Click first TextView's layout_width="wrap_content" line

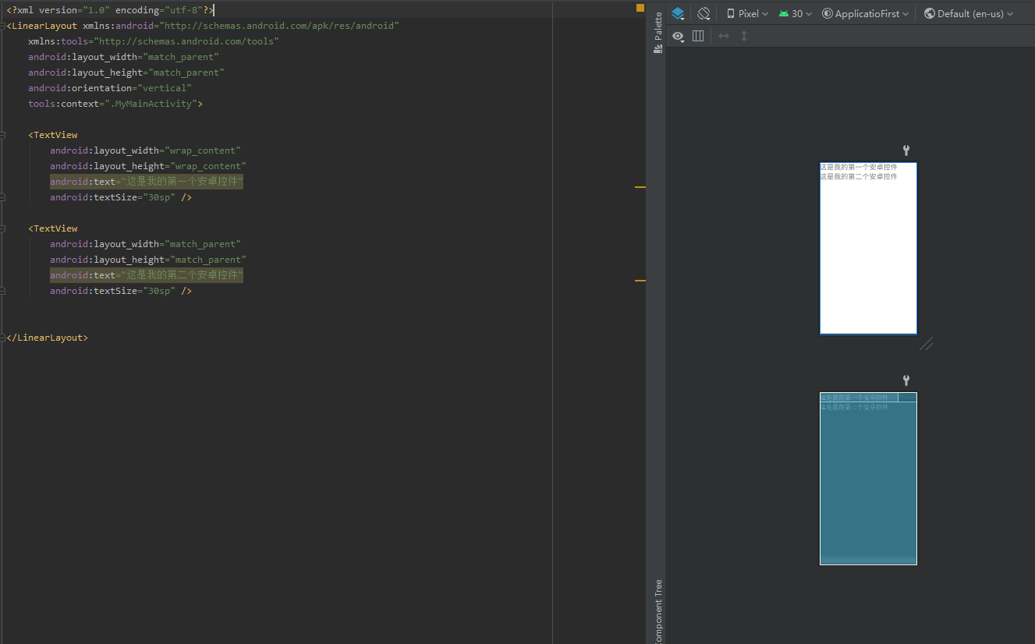point(145,150)
